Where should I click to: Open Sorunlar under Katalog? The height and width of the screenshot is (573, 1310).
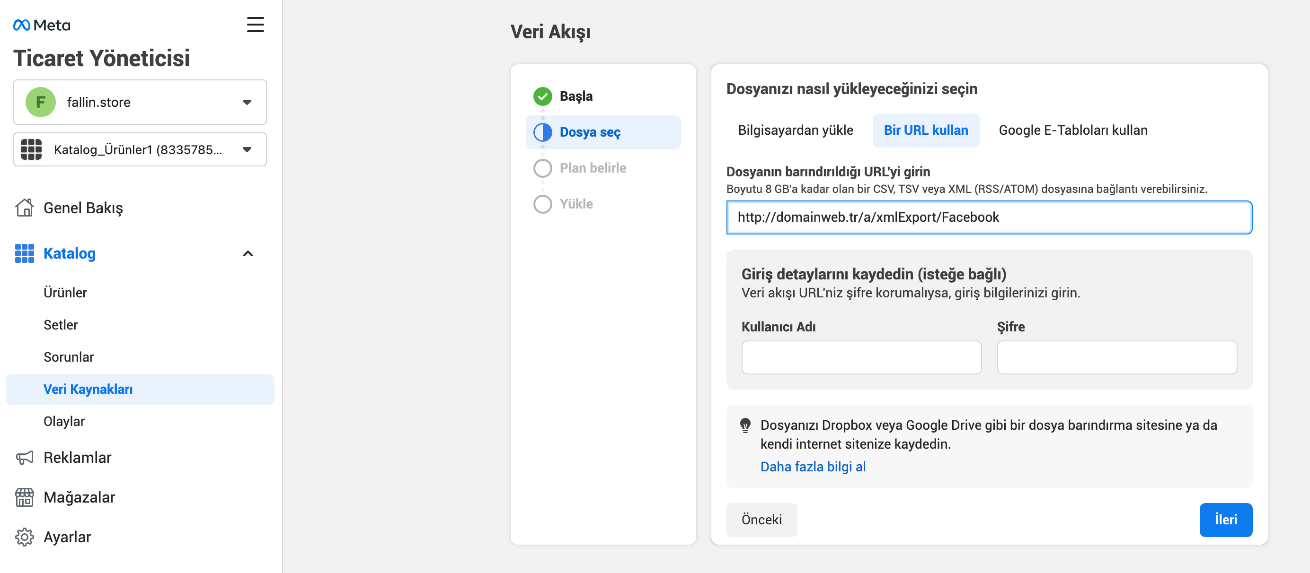pyautogui.click(x=69, y=356)
